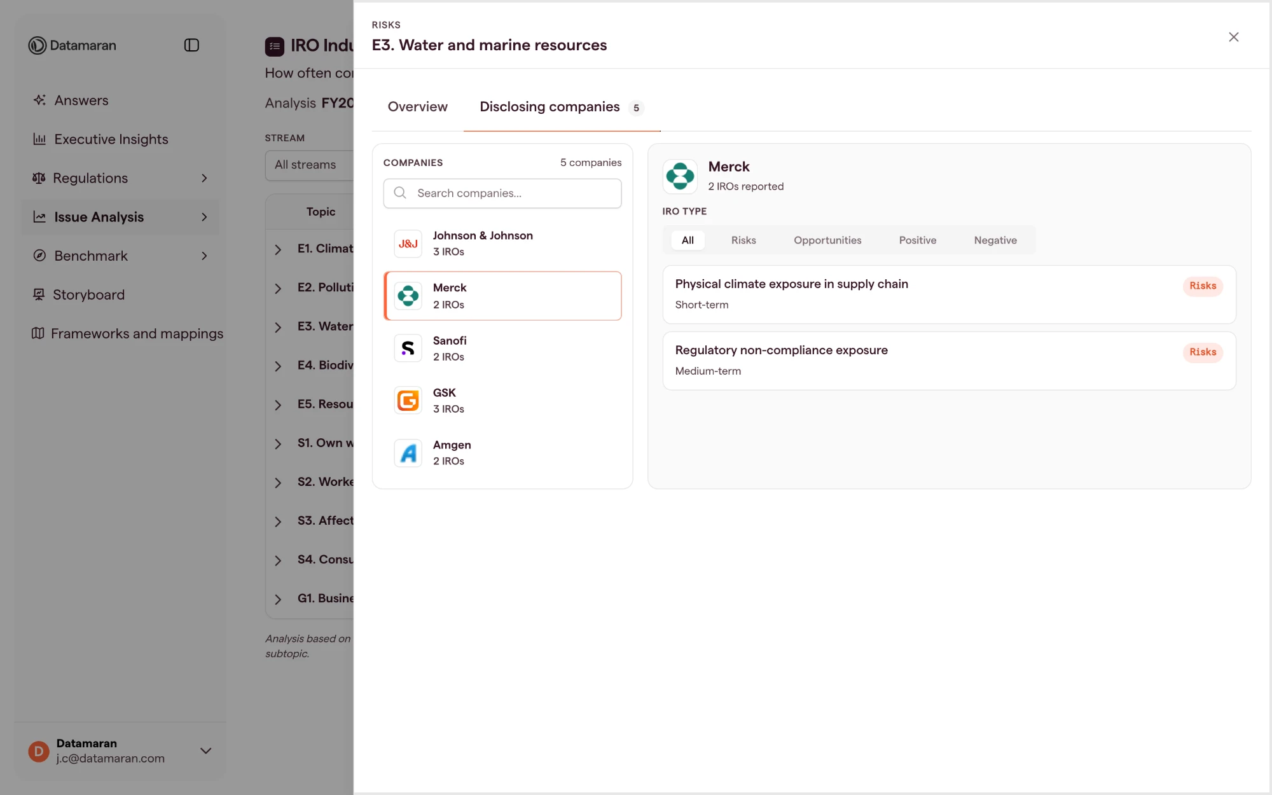Image resolution: width=1272 pixels, height=795 pixels.
Task: Expand the Regulations submenu chevron
Action: [x=204, y=178]
